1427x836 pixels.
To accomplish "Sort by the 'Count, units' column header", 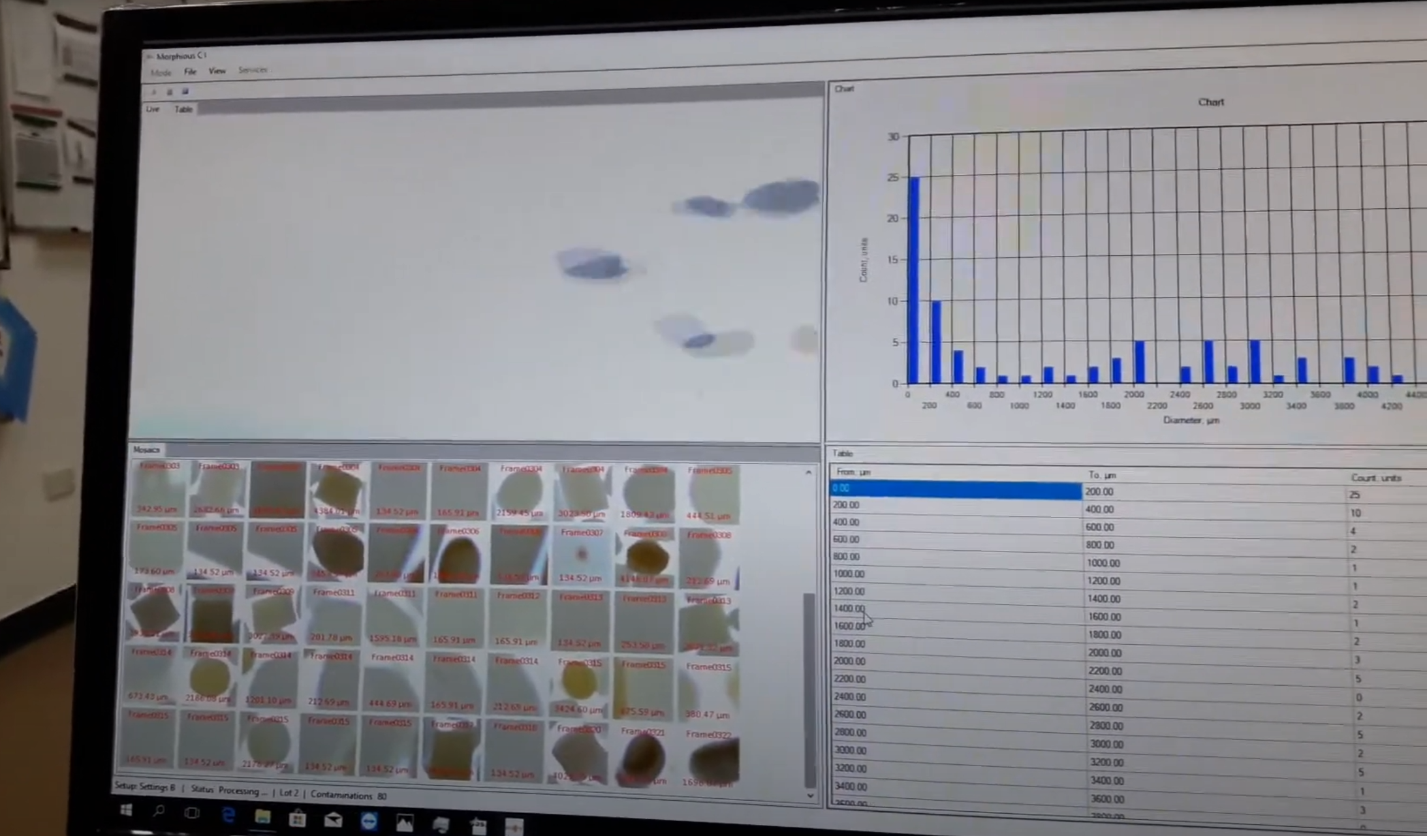I will point(1376,478).
